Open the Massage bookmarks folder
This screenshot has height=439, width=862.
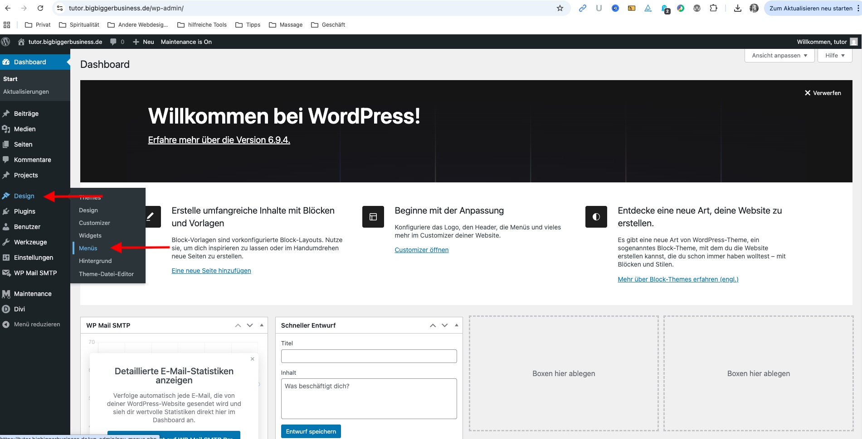coord(286,25)
